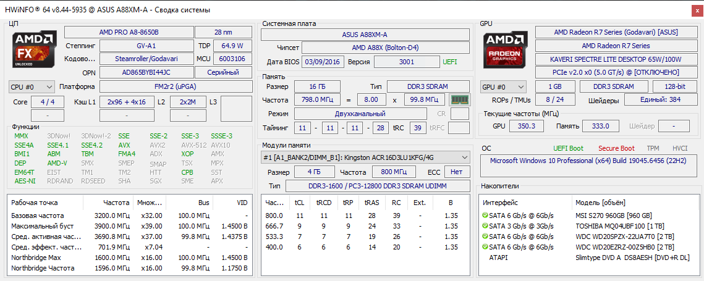Click the AMD FX Unlocked CPU logo
Screen dimensions: 704x281
point(35,49)
